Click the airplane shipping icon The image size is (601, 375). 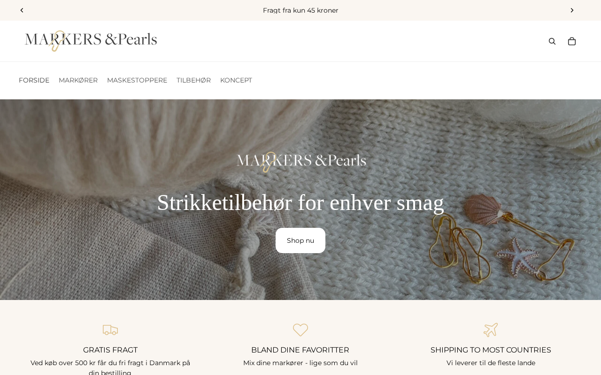(x=491, y=330)
